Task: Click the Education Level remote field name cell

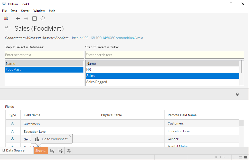Action: (x=202, y=131)
